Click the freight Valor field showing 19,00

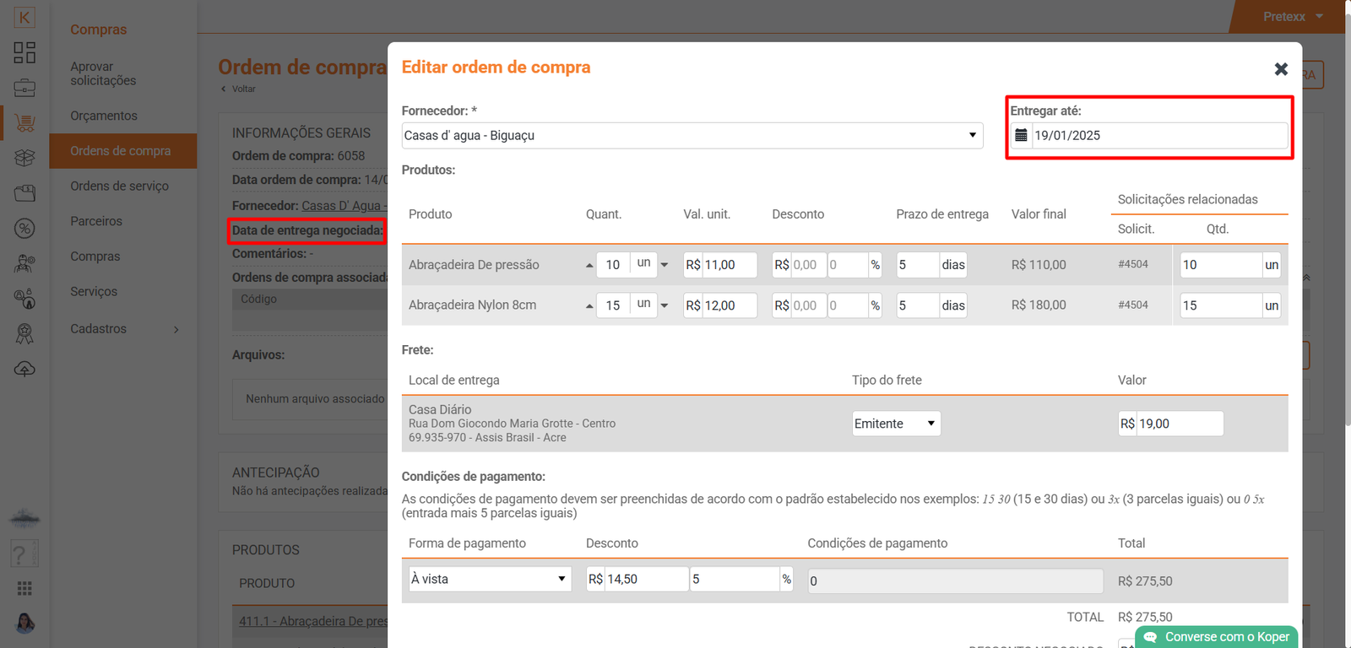tap(1178, 424)
